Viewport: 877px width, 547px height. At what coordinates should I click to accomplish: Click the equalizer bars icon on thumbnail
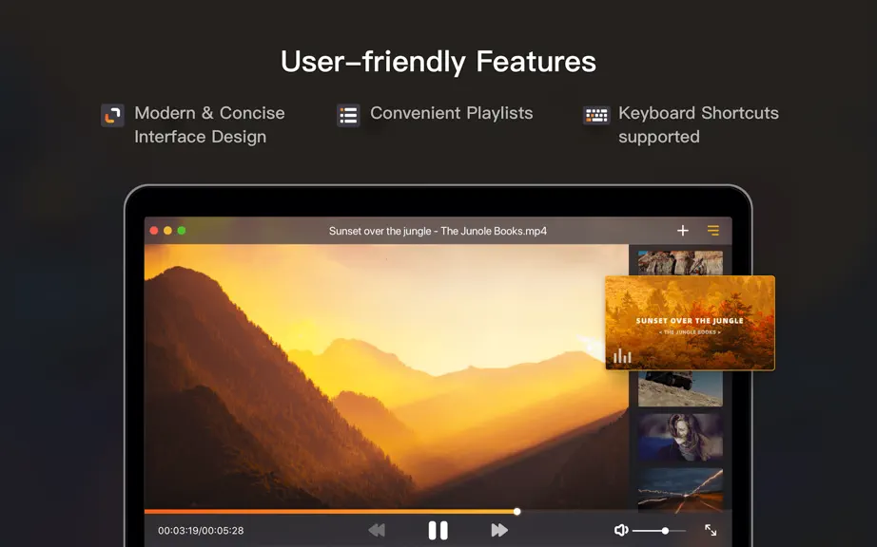tap(622, 355)
